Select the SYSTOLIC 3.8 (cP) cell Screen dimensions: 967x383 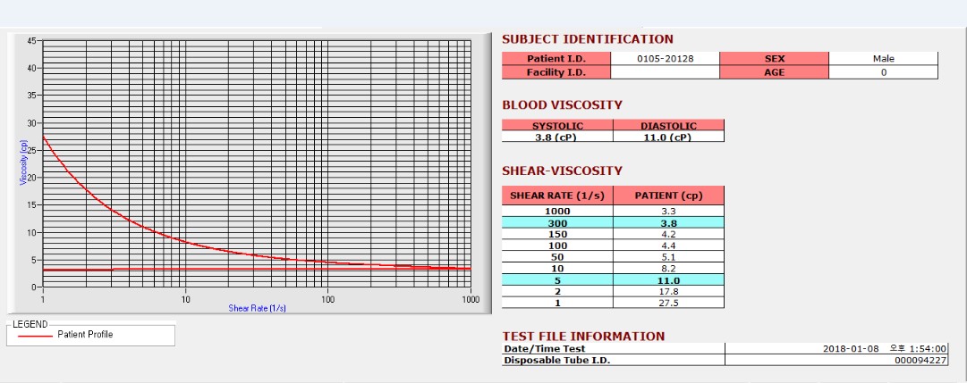click(557, 137)
